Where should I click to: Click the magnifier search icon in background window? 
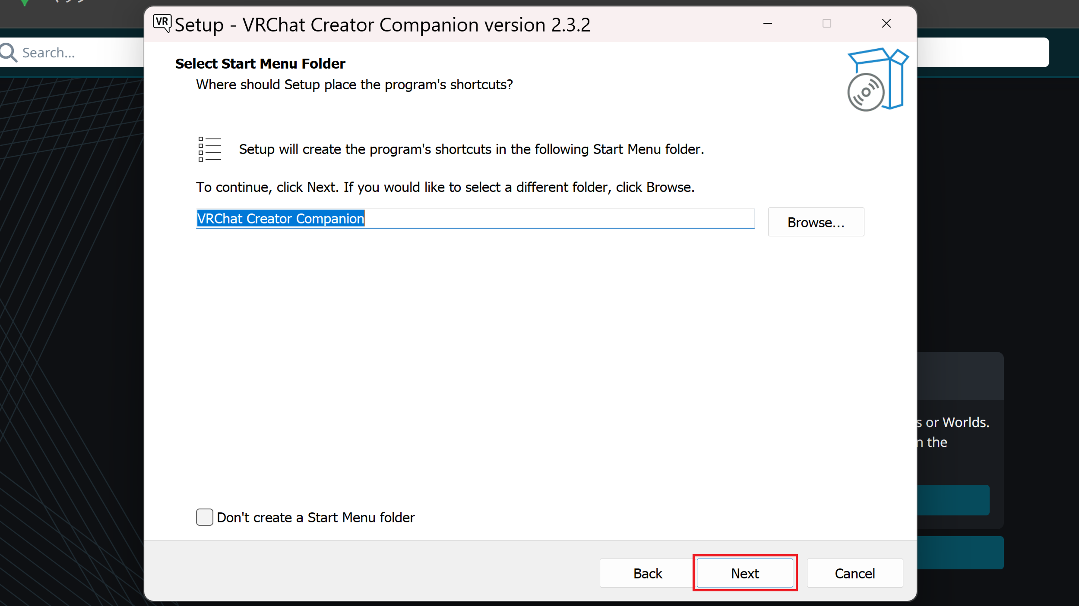(x=8, y=53)
